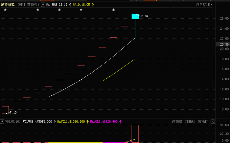The image size is (230, 143).
Task: Click the fourth star event marker
Action: point(81,10)
